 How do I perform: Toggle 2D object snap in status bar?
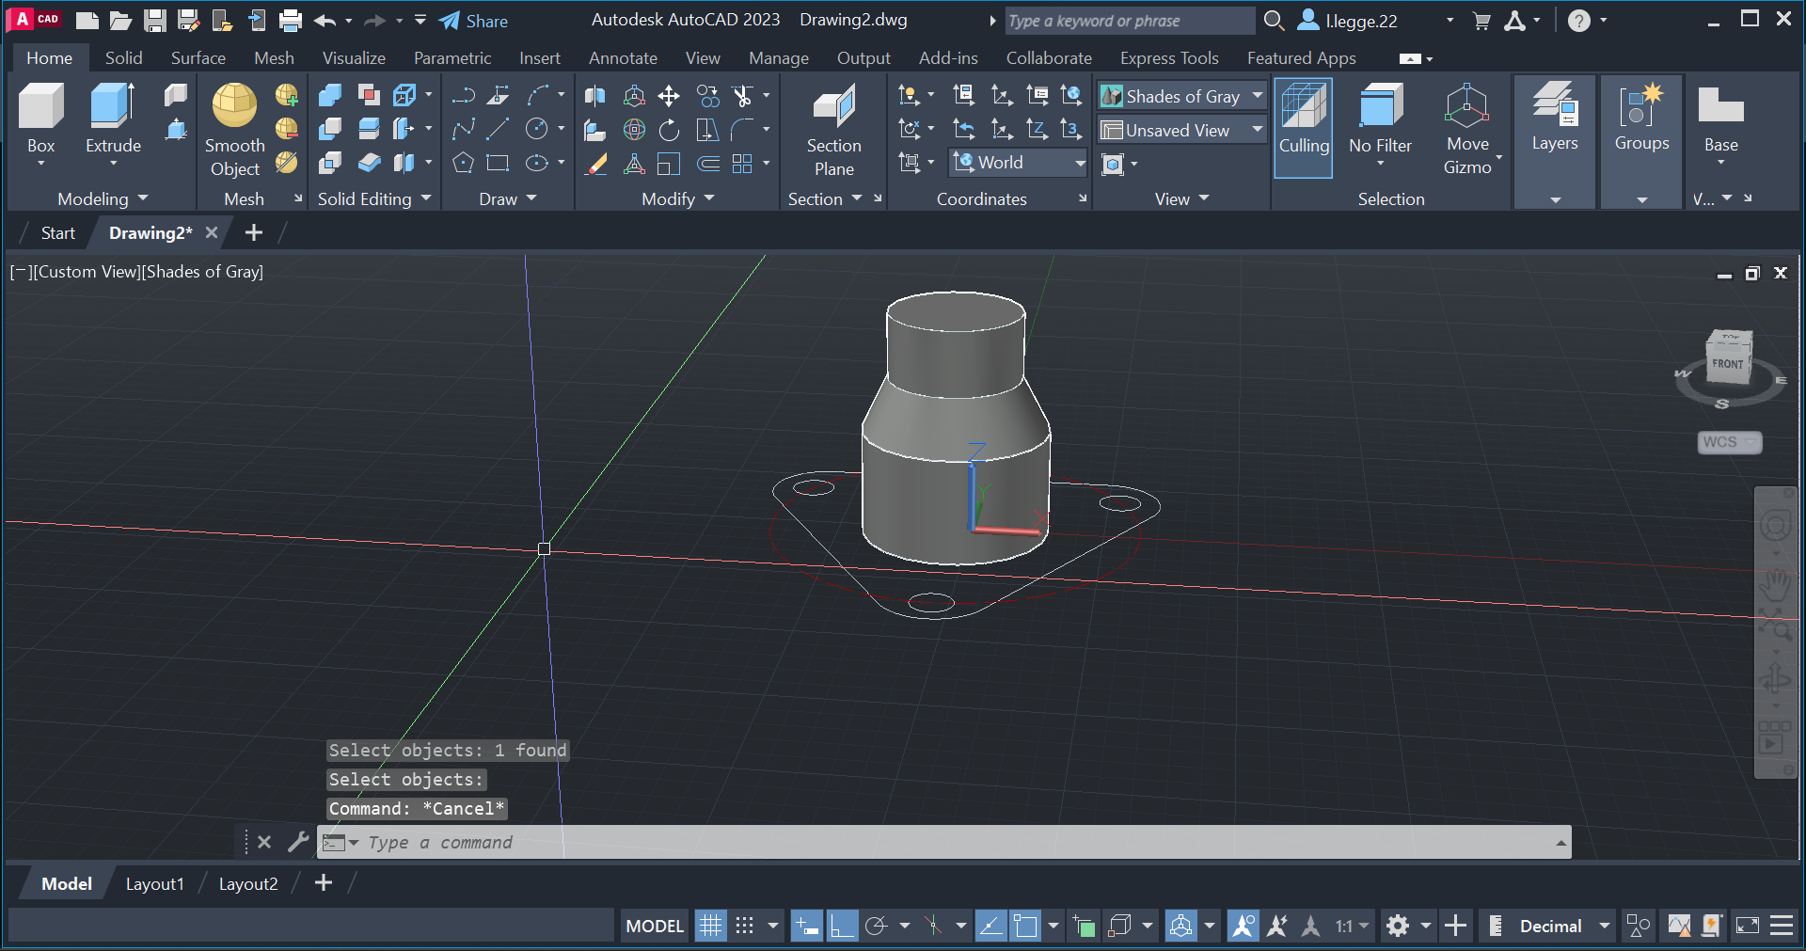(x=1025, y=926)
